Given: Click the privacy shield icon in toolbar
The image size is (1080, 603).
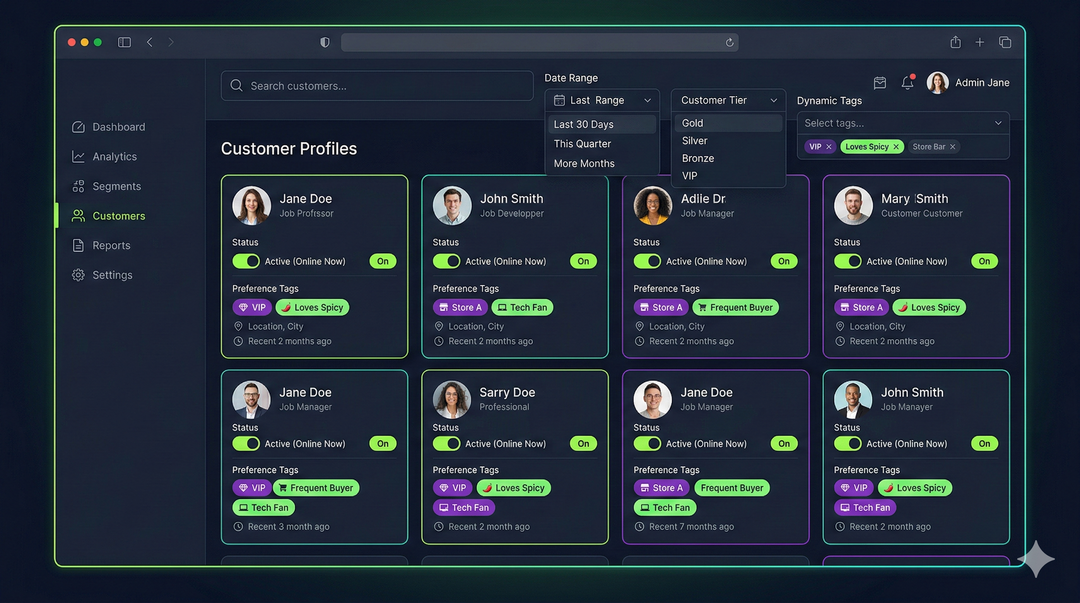Looking at the screenshot, I should pyautogui.click(x=325, y=42).
